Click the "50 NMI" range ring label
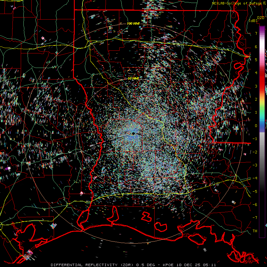 tap(133, 78)
